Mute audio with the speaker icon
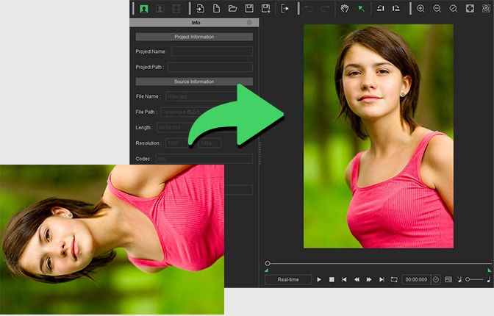 coord(460,279)
